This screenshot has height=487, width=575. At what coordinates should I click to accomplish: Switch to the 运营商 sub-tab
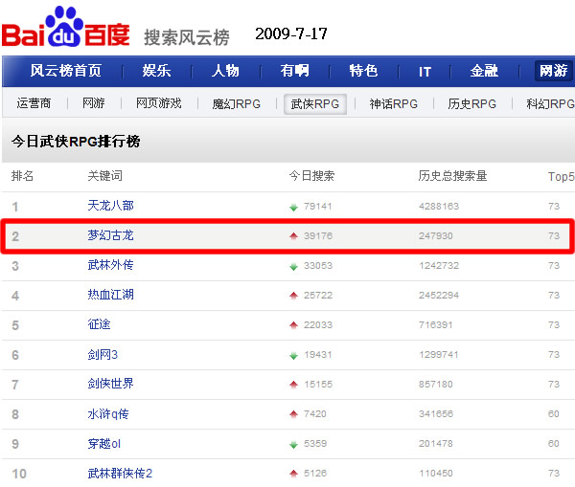pyautogui.click(x=34, y=103)
